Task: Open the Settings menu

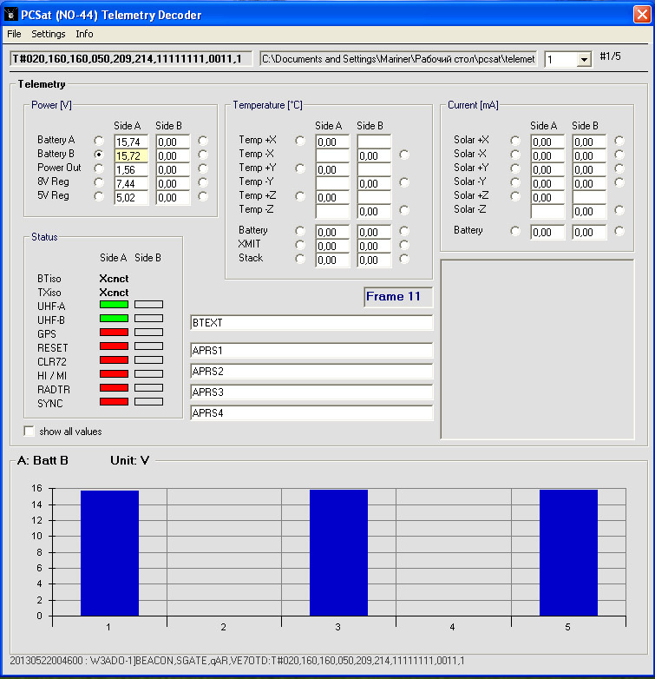Action: (48, 34)
